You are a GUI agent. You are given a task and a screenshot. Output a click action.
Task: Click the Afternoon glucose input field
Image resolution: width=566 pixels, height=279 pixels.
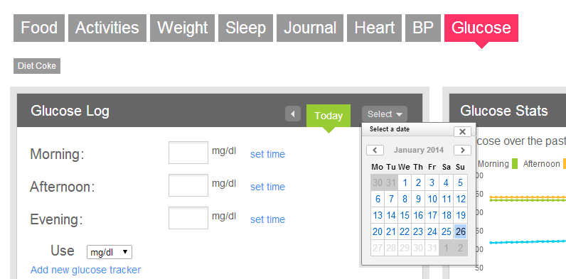tap(188, 185)
